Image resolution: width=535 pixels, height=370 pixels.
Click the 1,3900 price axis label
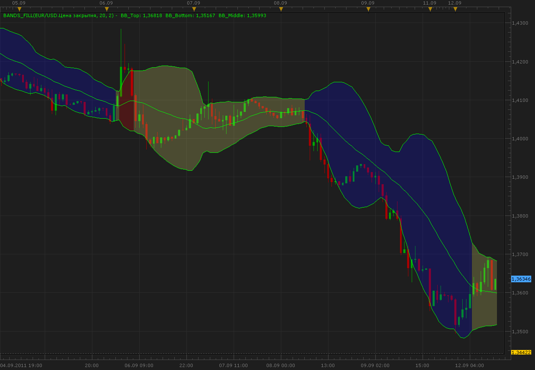[520, 177]
